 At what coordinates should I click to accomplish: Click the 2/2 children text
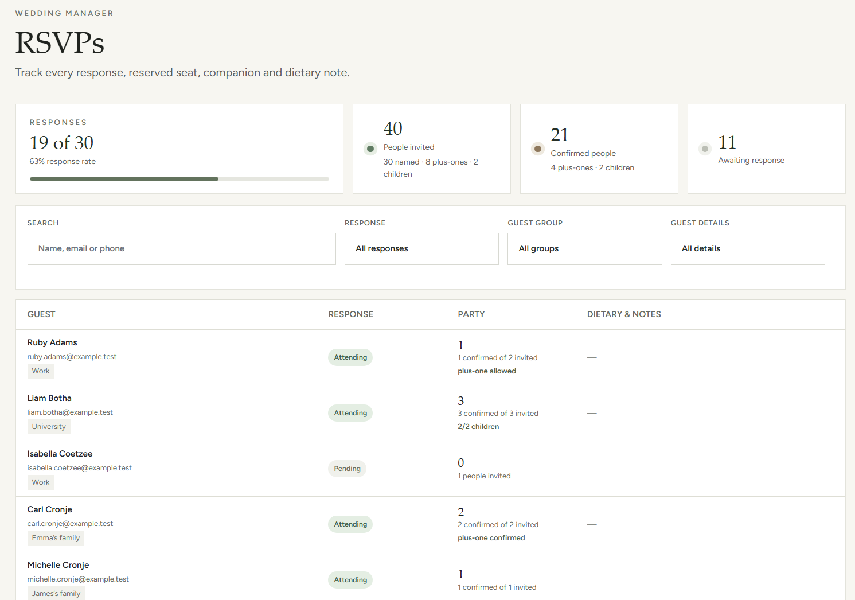click(x=478, y=427)
